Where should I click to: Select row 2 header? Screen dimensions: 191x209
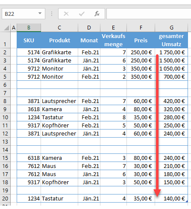pyautogui.click(x=5, y=52)
